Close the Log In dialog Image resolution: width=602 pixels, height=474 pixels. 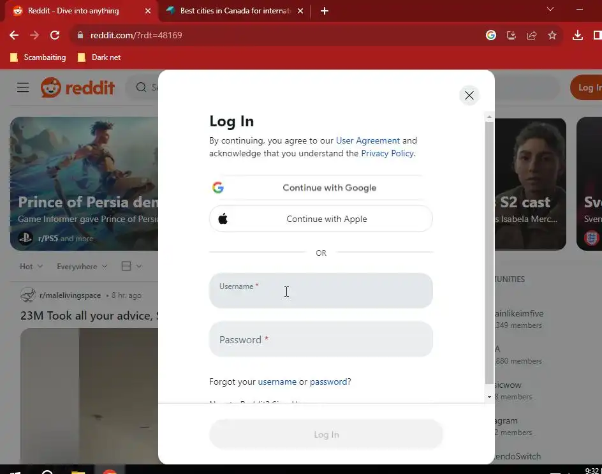(469, 95)
